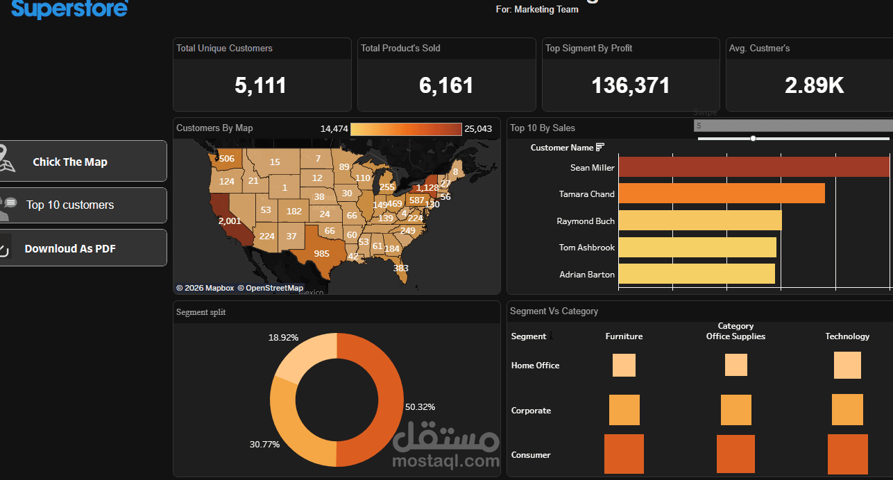
Task: Click the Top Sigment By Profit value 136,371
Action: [631, 85]
